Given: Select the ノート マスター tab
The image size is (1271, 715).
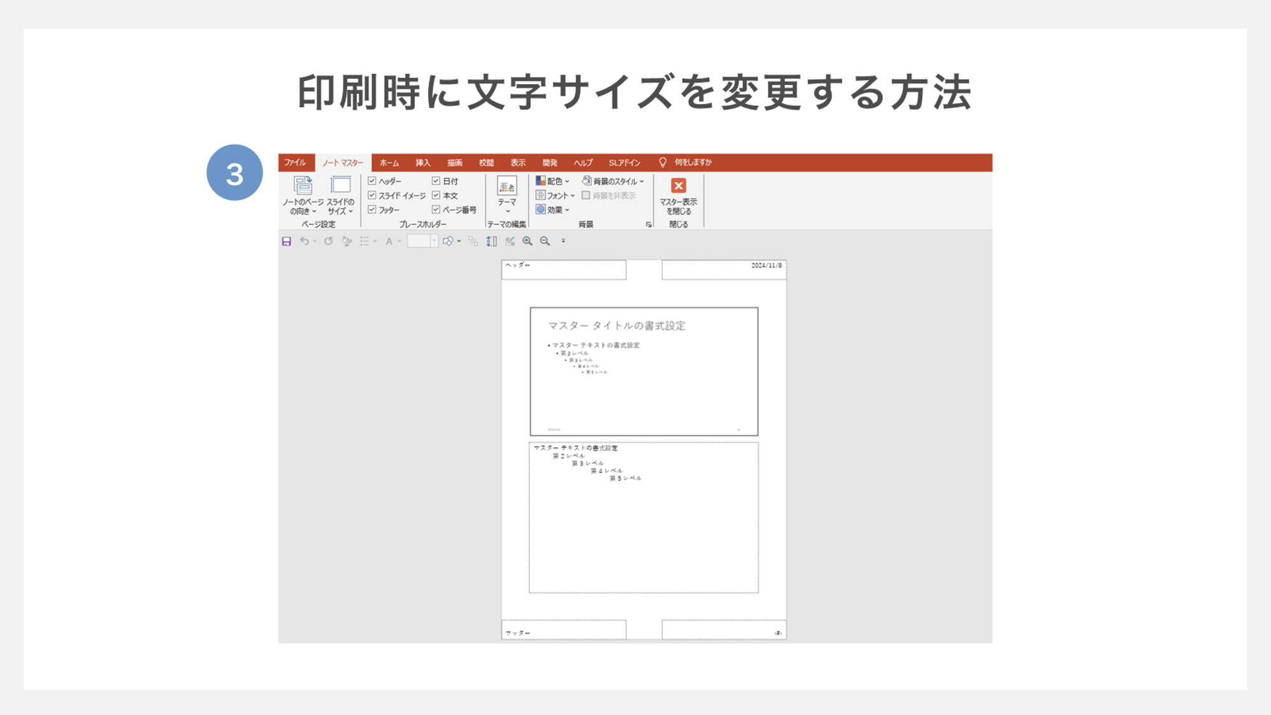Looking at the screenshot, I should click(x=343, y=162).
